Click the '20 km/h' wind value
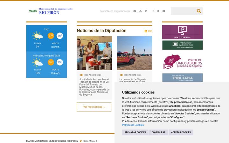This screenshot has width=229, height=143. [x=55, y=73]
